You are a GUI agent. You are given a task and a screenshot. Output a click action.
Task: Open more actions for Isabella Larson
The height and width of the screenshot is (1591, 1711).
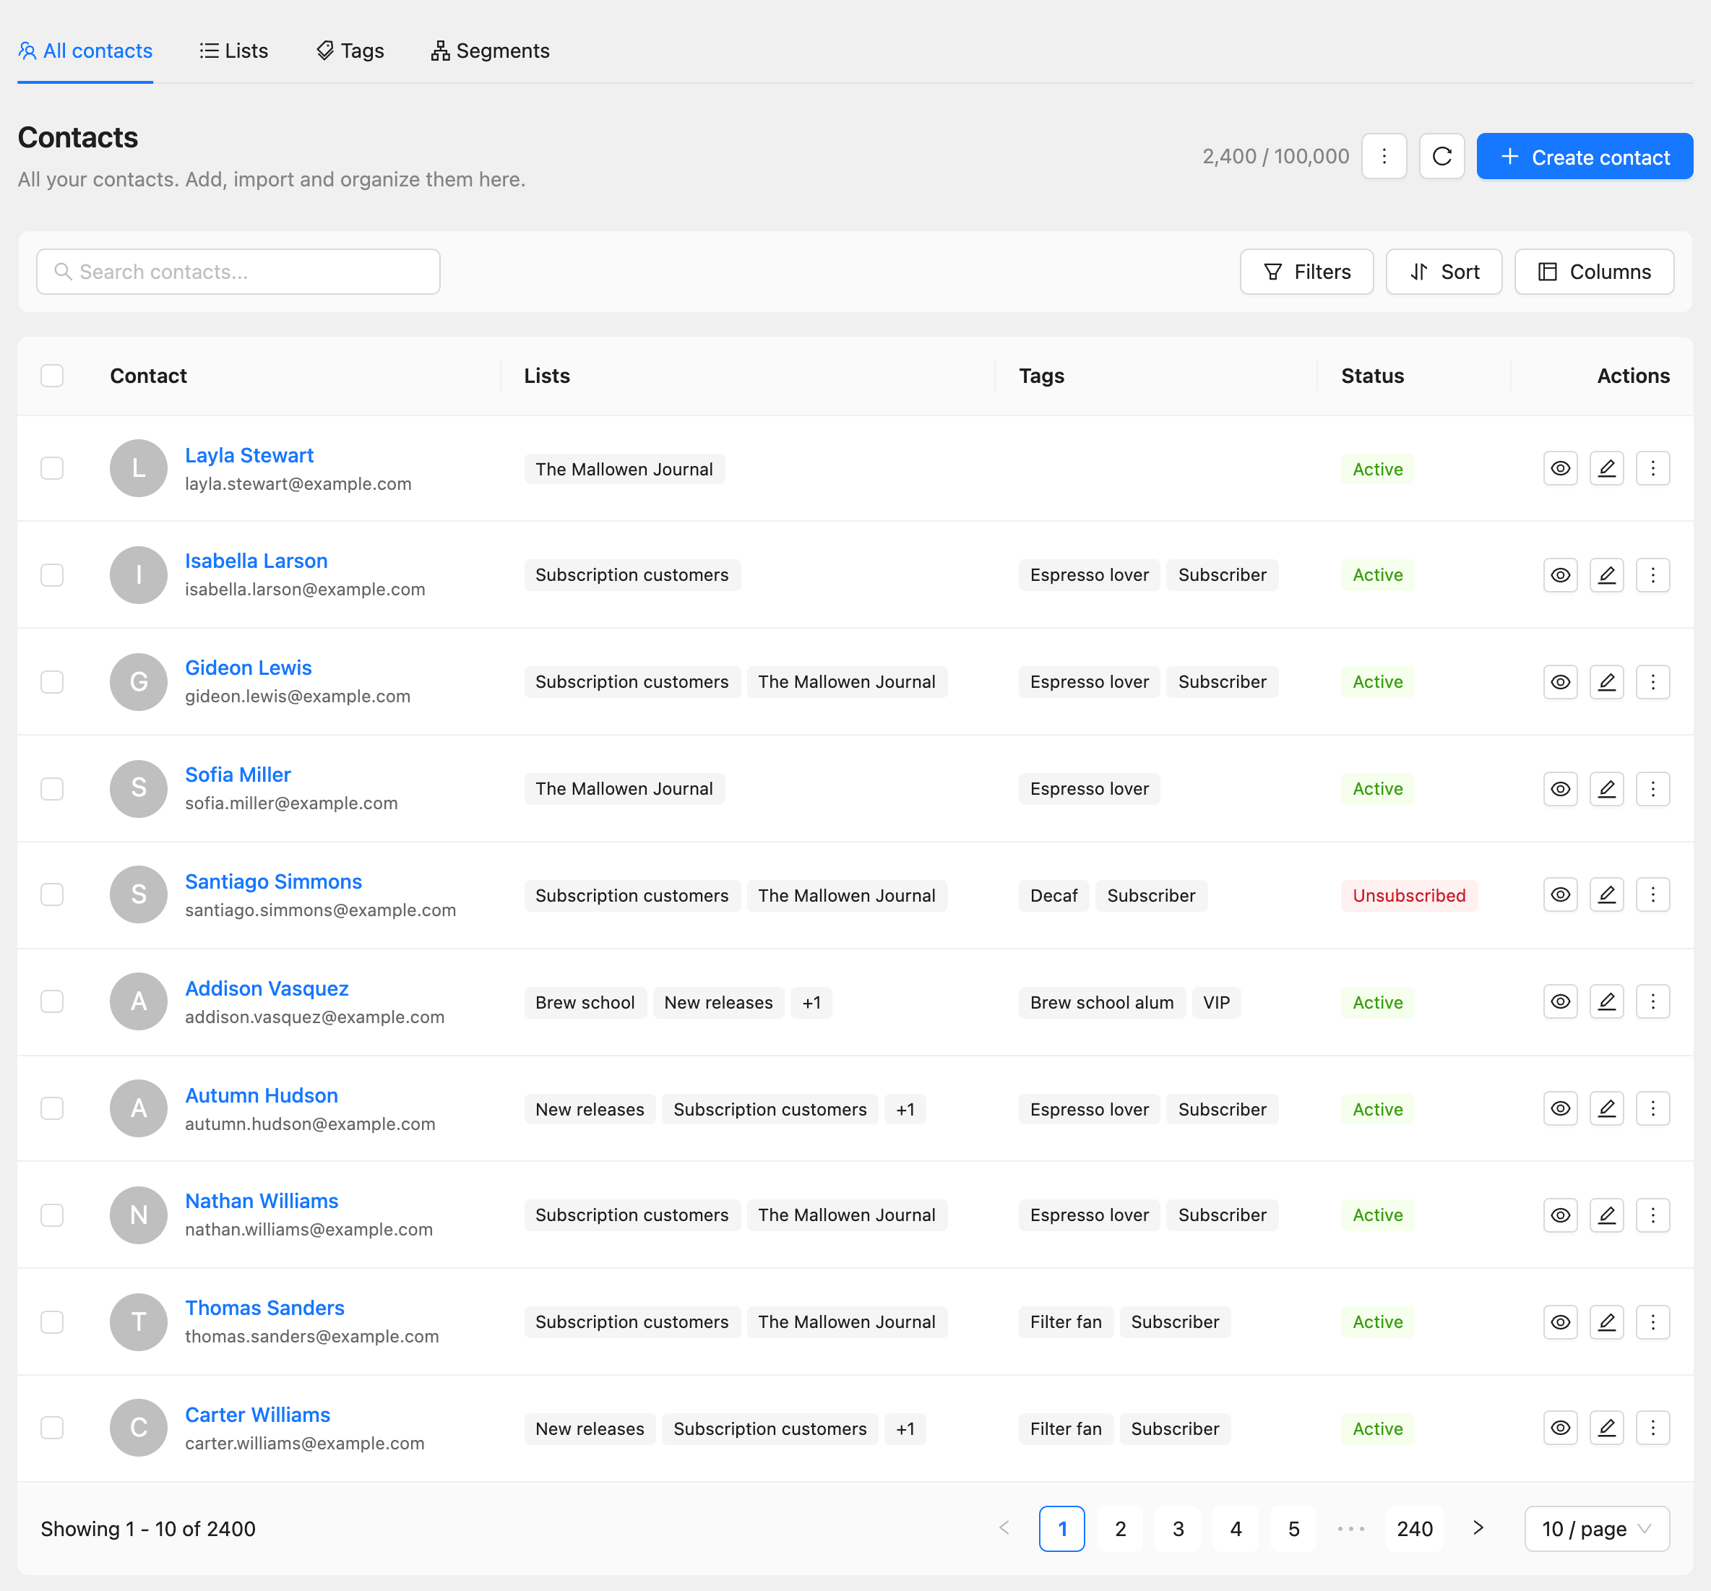(1652, 575)
